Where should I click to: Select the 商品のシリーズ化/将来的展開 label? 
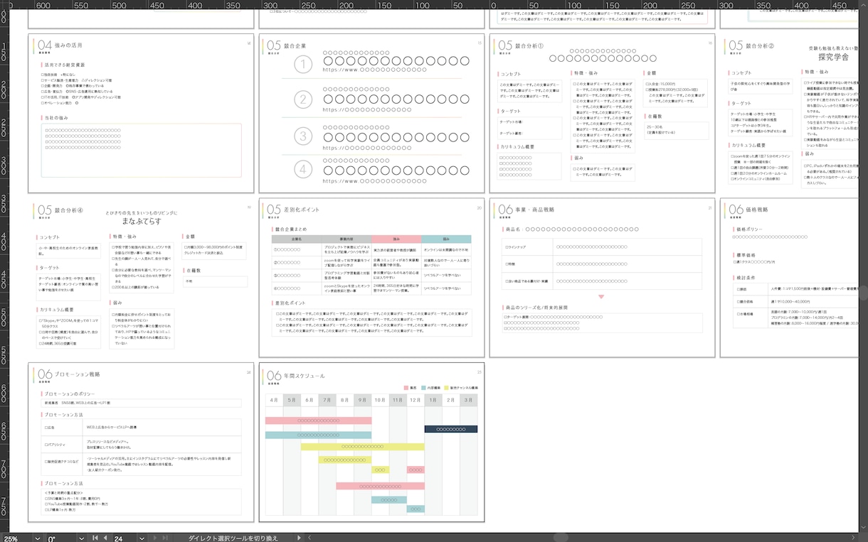536,308
